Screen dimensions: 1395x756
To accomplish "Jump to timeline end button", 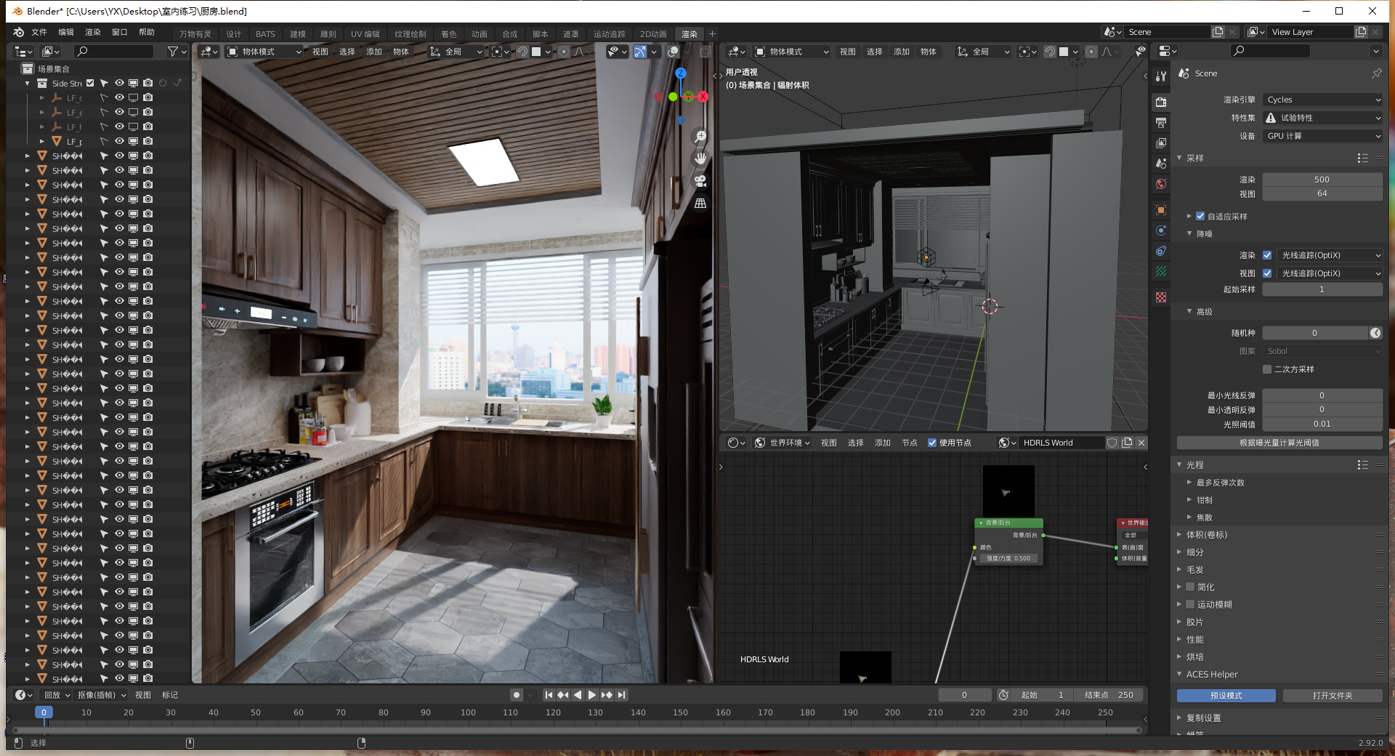I will [x=621, y=695].
